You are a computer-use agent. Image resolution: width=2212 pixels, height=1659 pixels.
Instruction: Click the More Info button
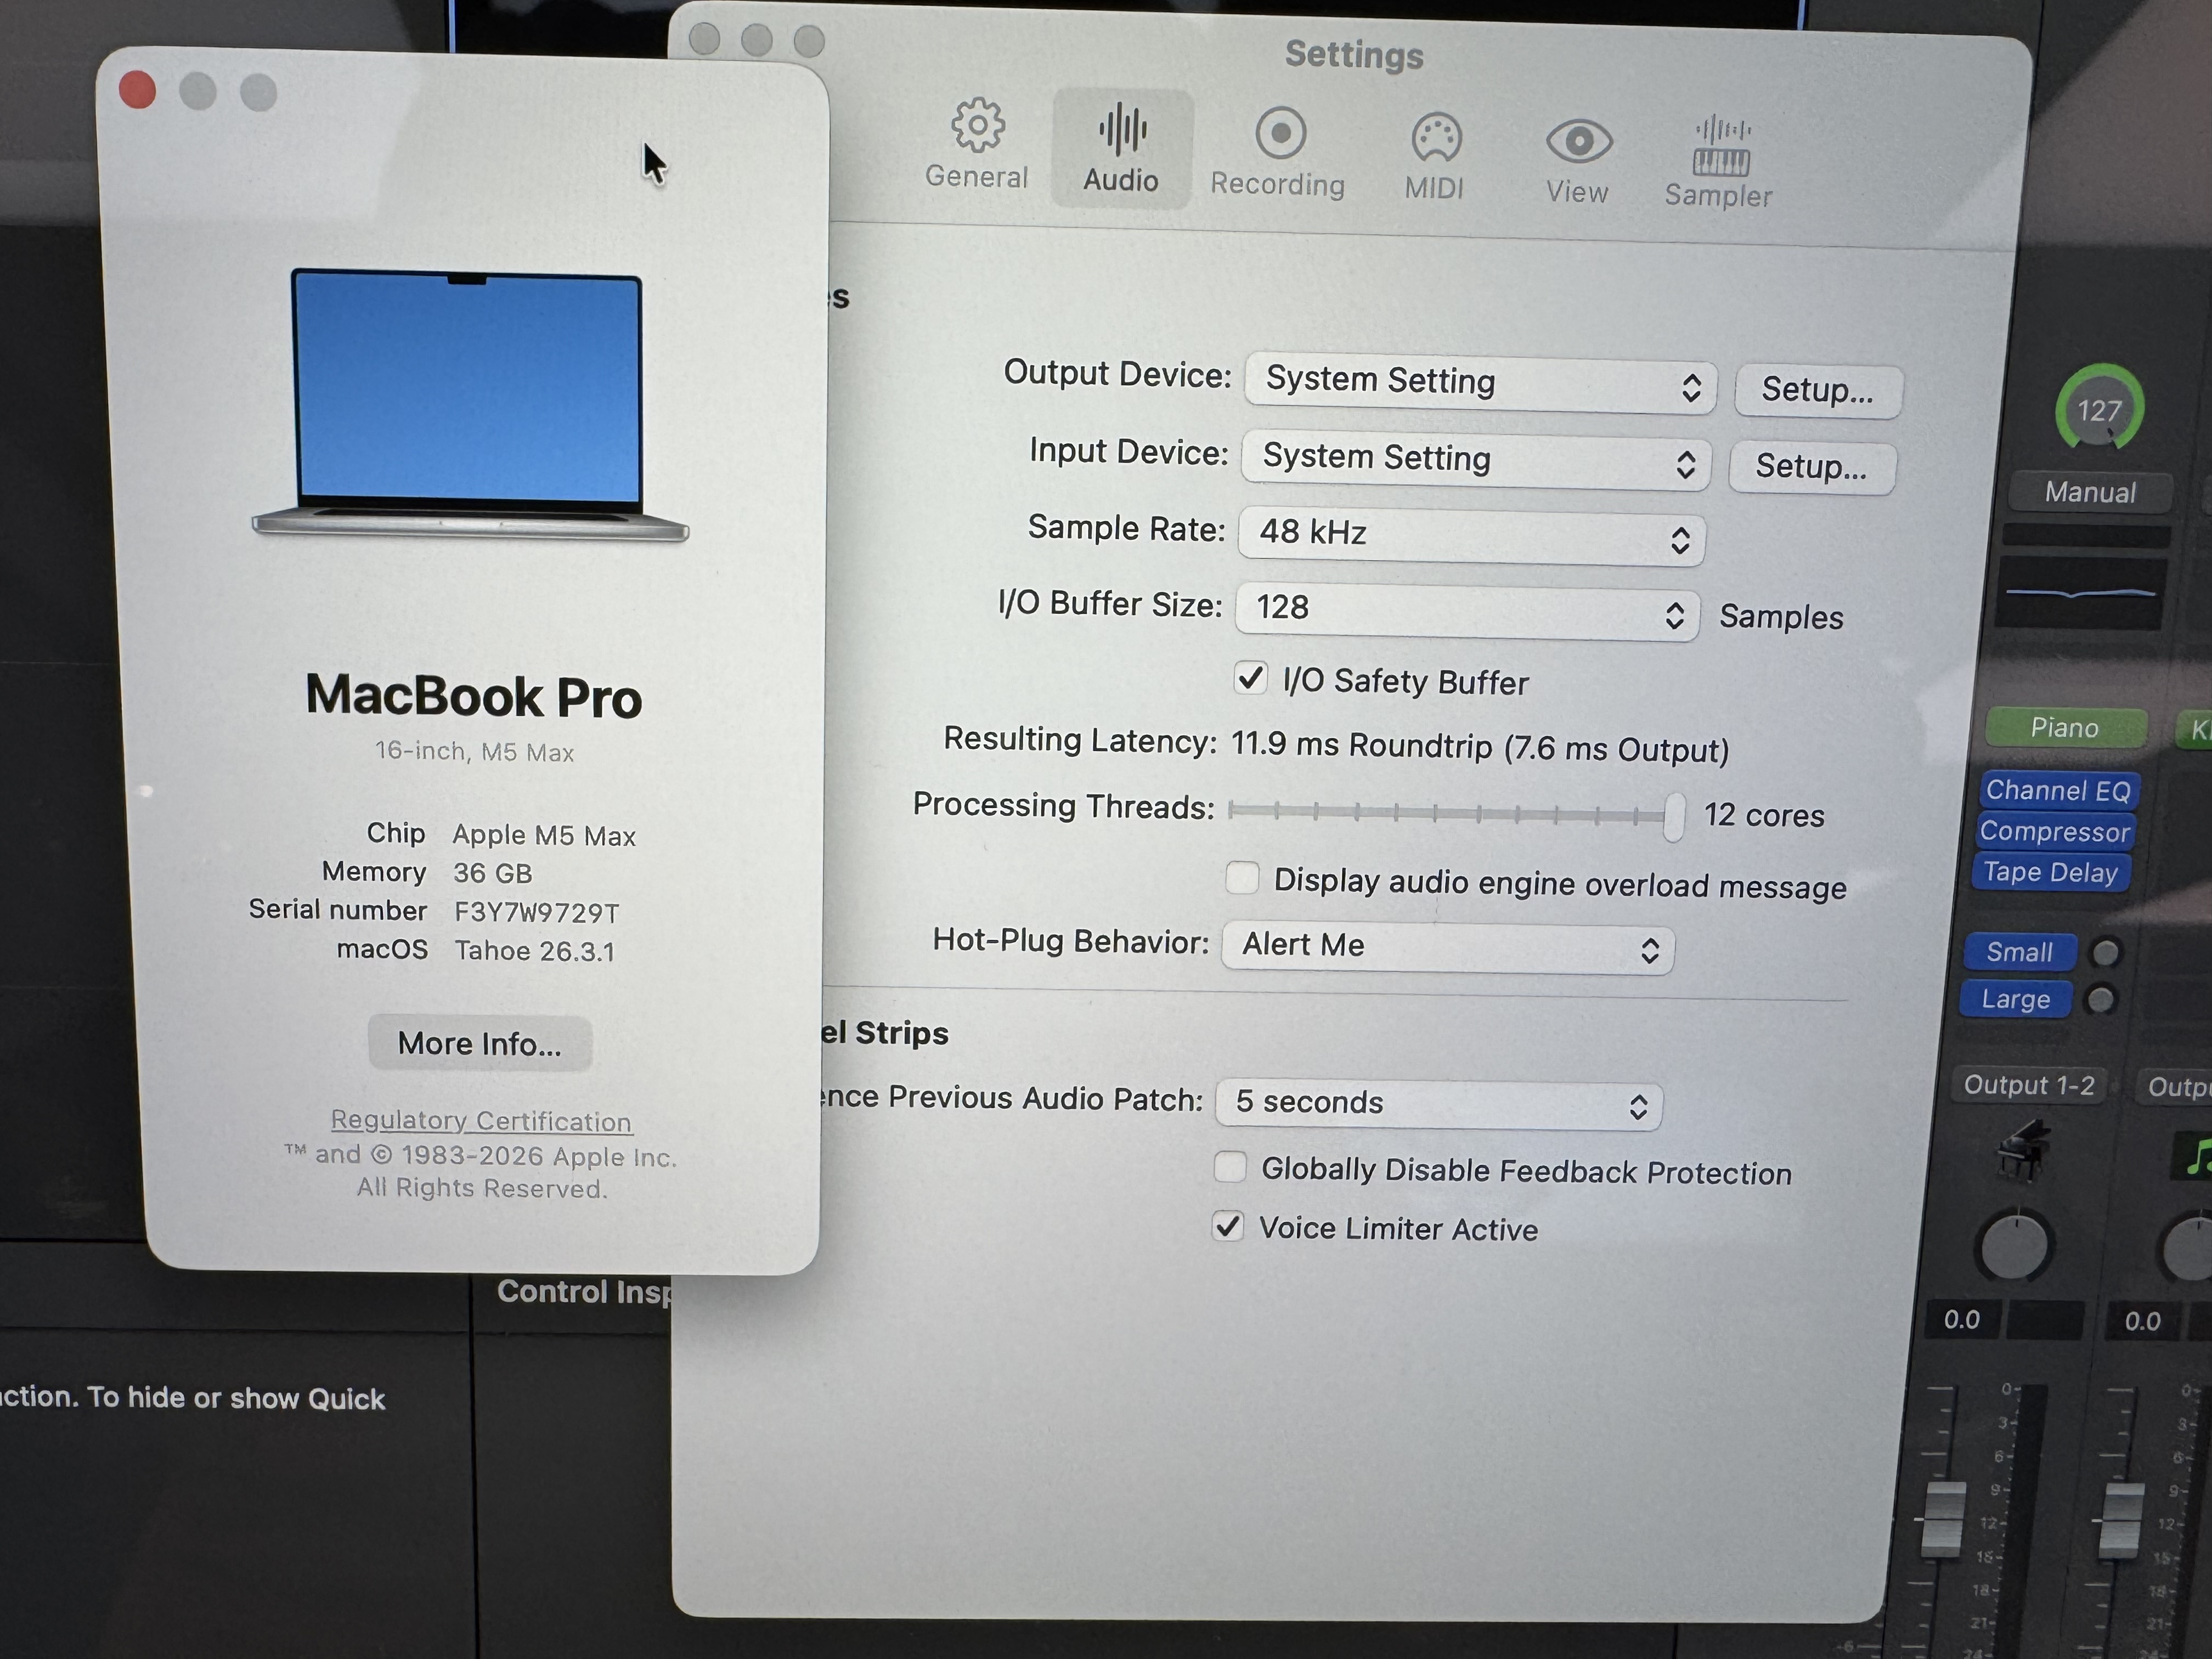(x=480, y=1044)
